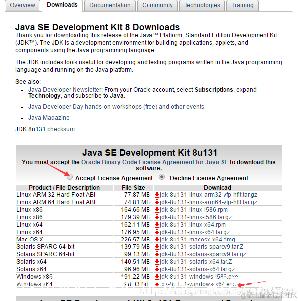Download jdk-8u131-windows-x64.exe file link
This screenshot has width=299, height=301.
point(198,284)
